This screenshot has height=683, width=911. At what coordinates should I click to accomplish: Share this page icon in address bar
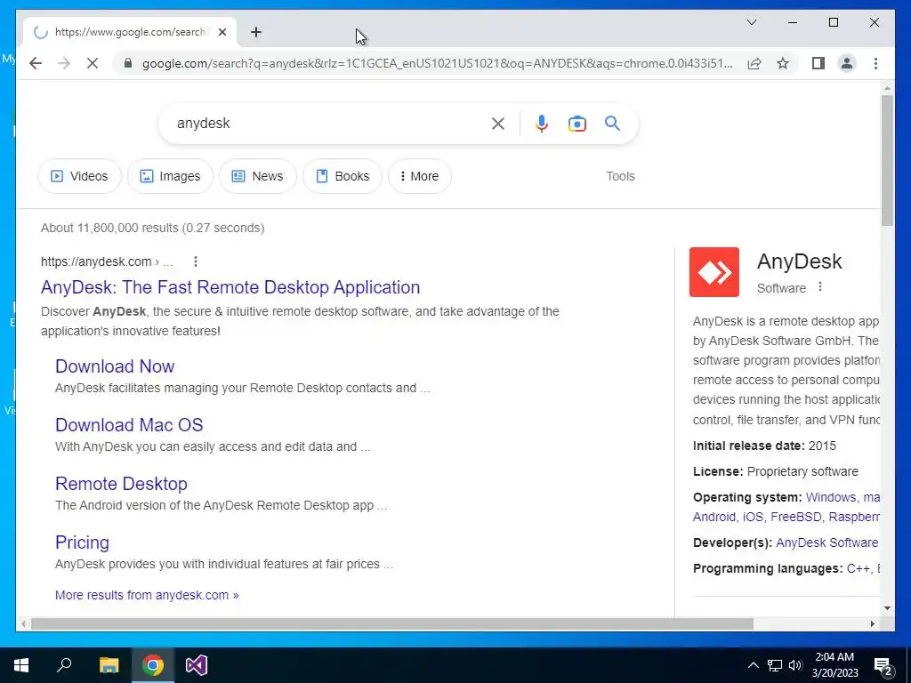point(754,63)
